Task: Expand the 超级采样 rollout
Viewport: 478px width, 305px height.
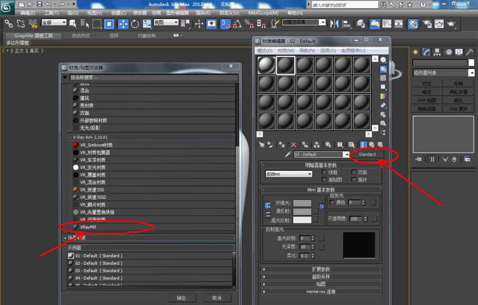Action: coord(321,277)
